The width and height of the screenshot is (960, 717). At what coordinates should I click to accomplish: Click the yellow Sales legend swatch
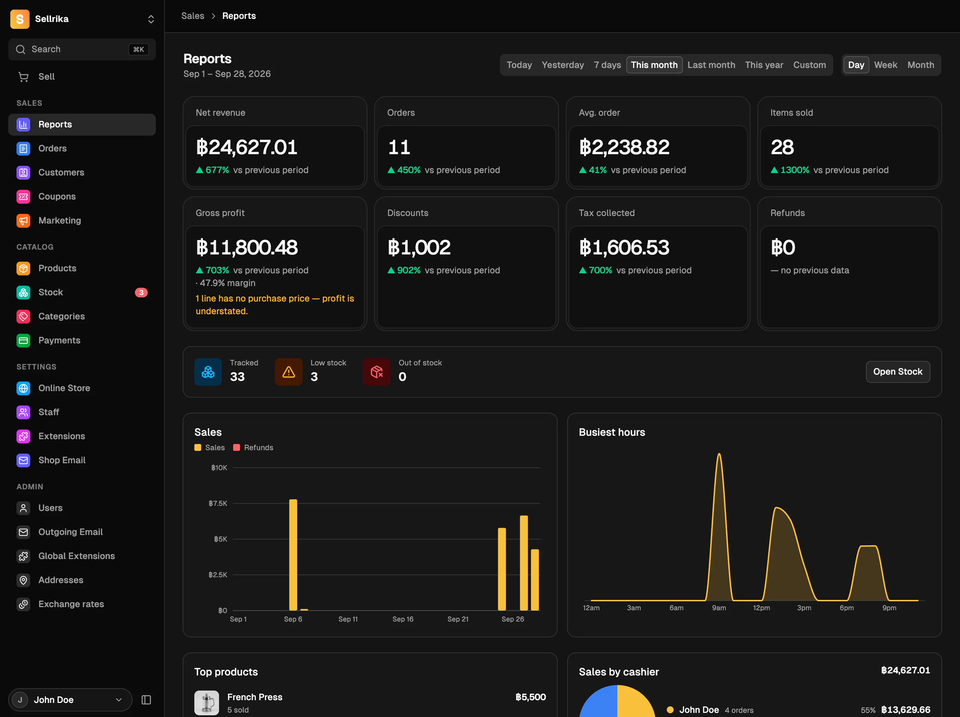coord(198,447)
